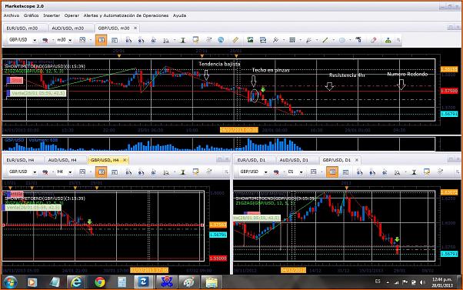
Task: Click the red-blue icon beside GBP/USD symbol box, top toolbar
Action: click(x=45, y=40)
